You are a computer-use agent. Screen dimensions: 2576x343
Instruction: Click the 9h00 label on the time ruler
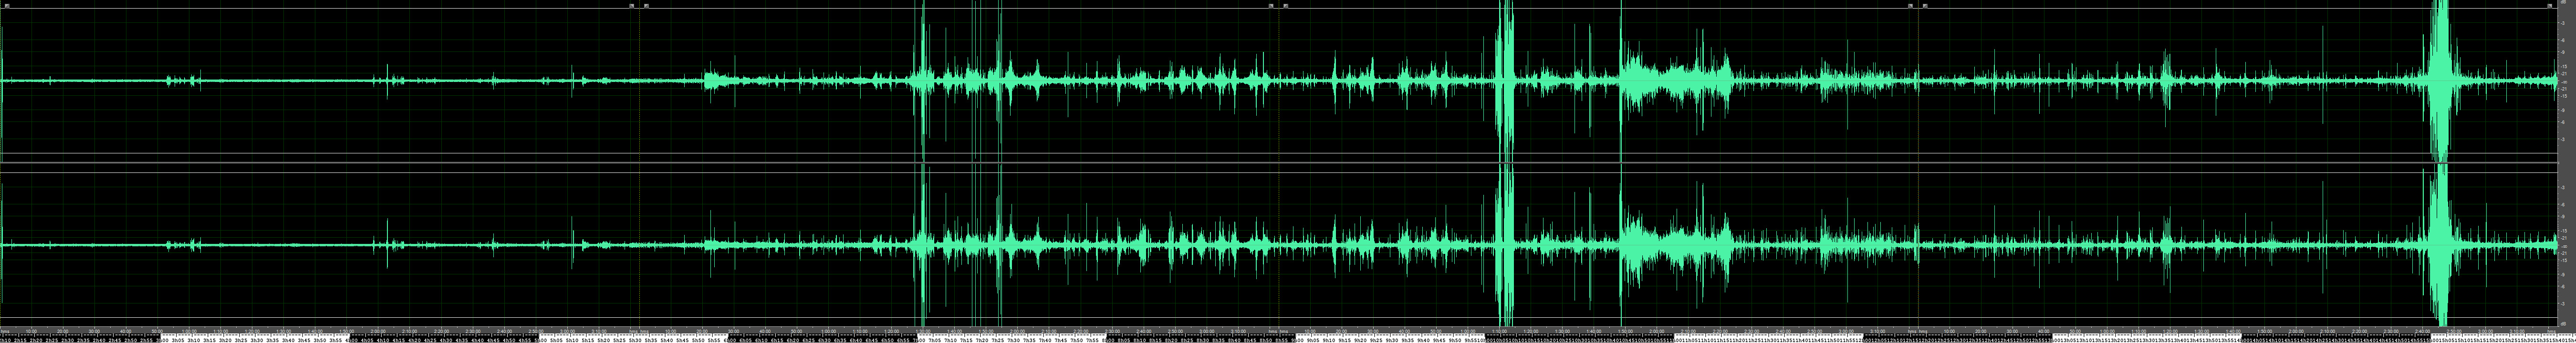[x=1298, y=339]
